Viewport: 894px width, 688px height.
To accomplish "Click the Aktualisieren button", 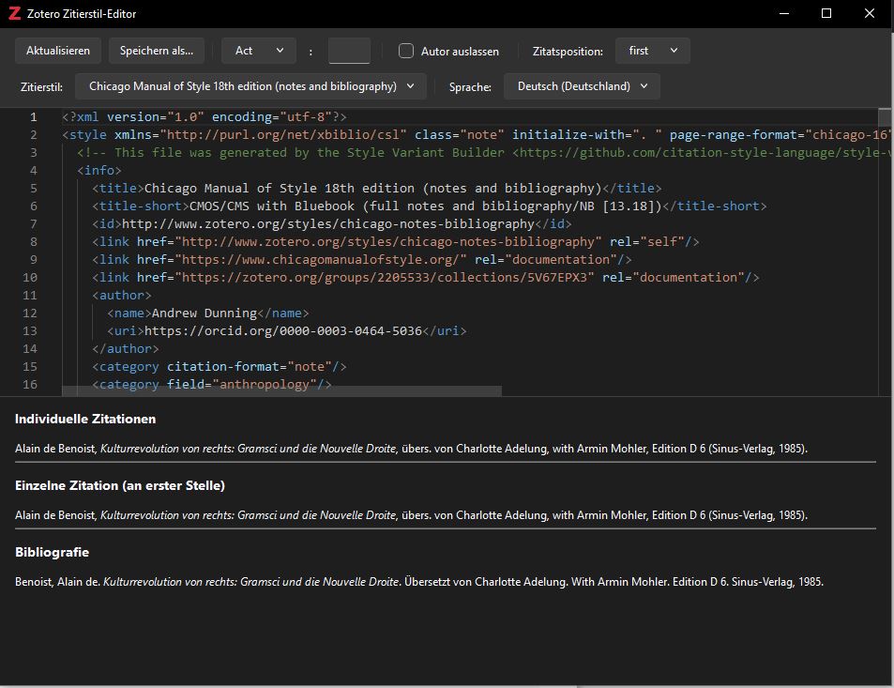I will click(58, 51).
